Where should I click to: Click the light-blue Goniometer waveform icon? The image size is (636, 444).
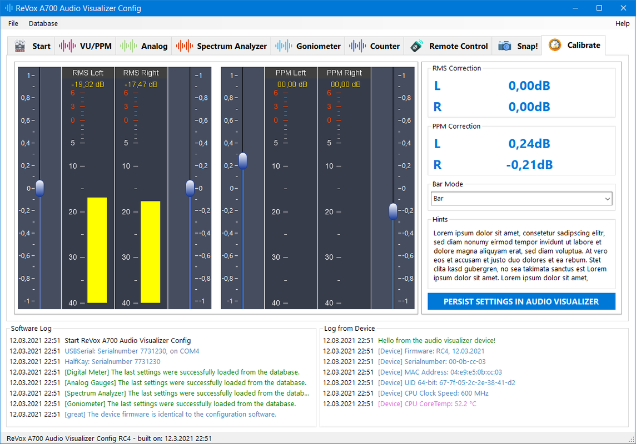click(284, 46)
